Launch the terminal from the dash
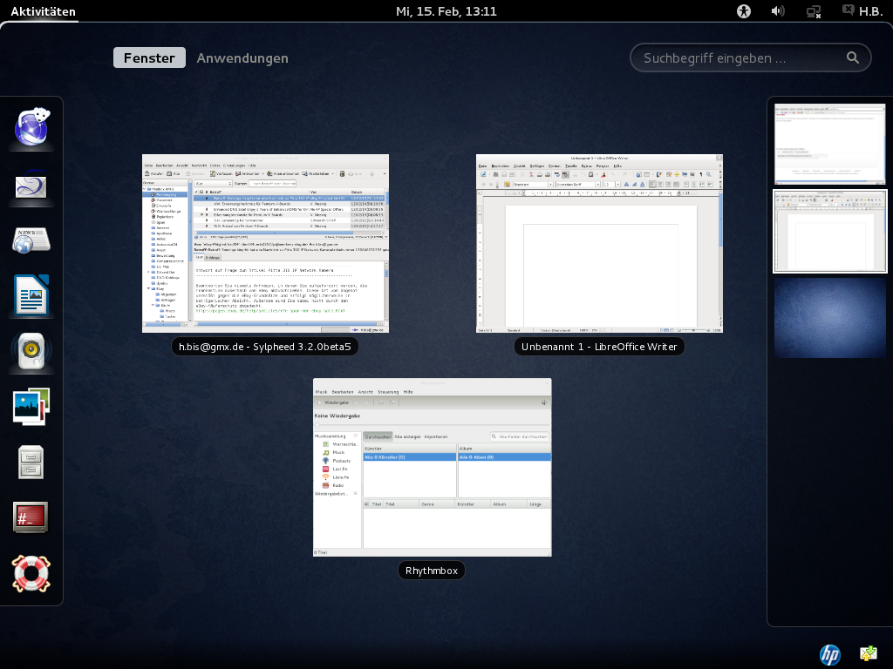The height and width of the screenshot is (669, 893). 31,517
